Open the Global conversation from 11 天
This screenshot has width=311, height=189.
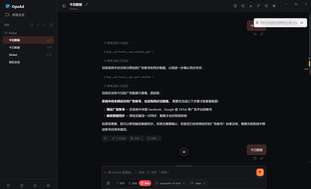(28, 55)
